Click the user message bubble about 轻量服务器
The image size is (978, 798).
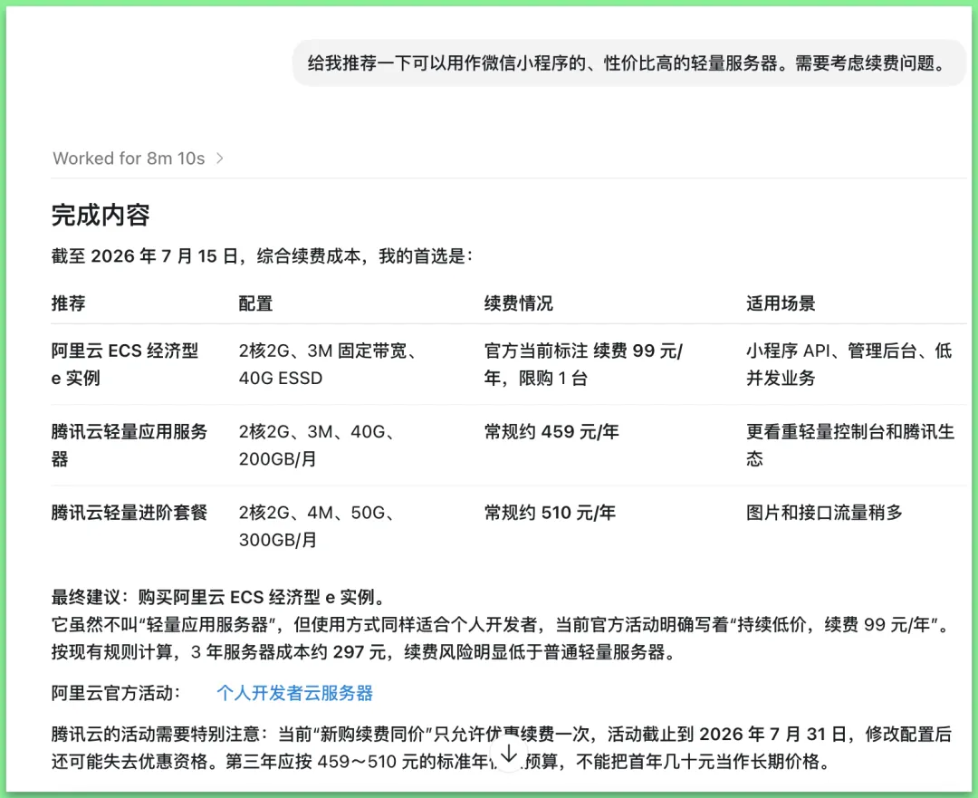click(x=628, y=63)
